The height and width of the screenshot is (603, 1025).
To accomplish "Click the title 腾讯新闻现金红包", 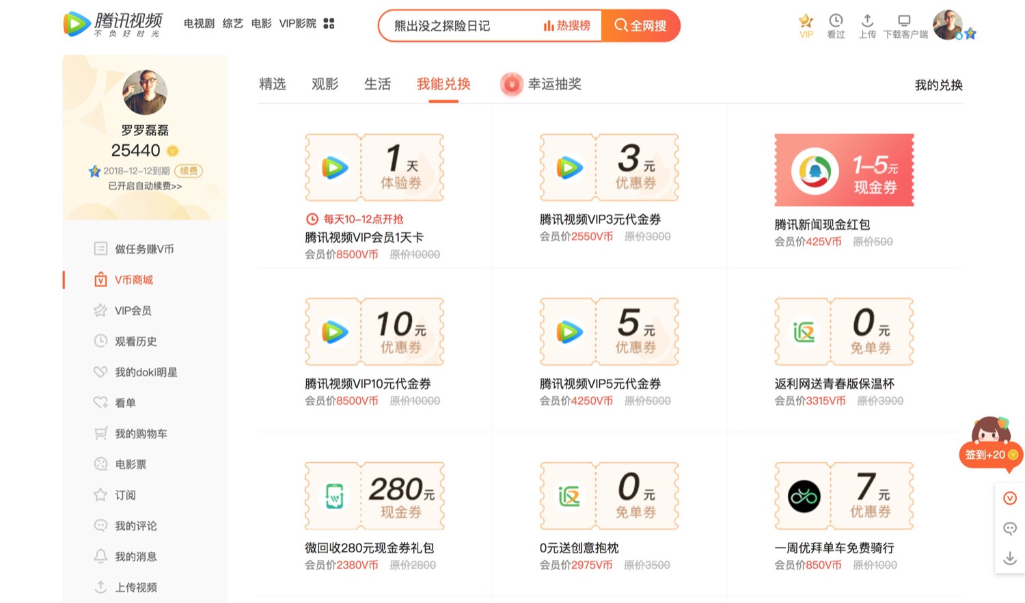I will (x=822, y=225).
